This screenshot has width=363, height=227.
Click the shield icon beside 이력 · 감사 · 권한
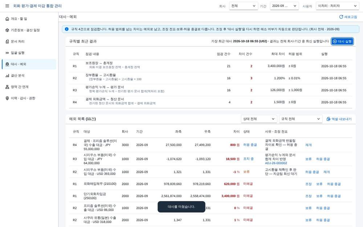tap(7, 98)
